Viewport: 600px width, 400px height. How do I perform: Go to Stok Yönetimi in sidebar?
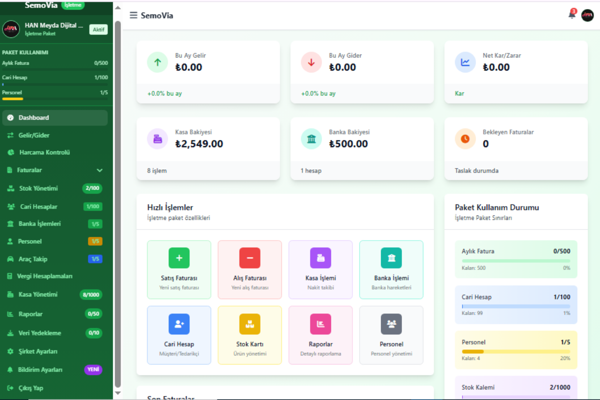(x=38, y=188)
